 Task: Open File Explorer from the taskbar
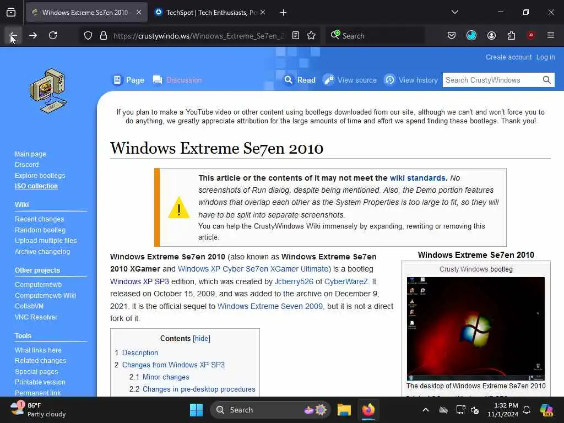344,410
